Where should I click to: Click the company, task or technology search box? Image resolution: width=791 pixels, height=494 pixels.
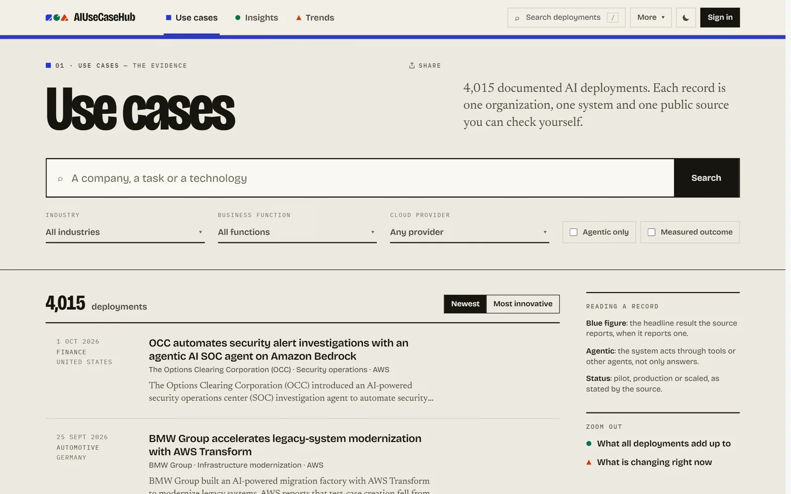click(x=360, y=178)
